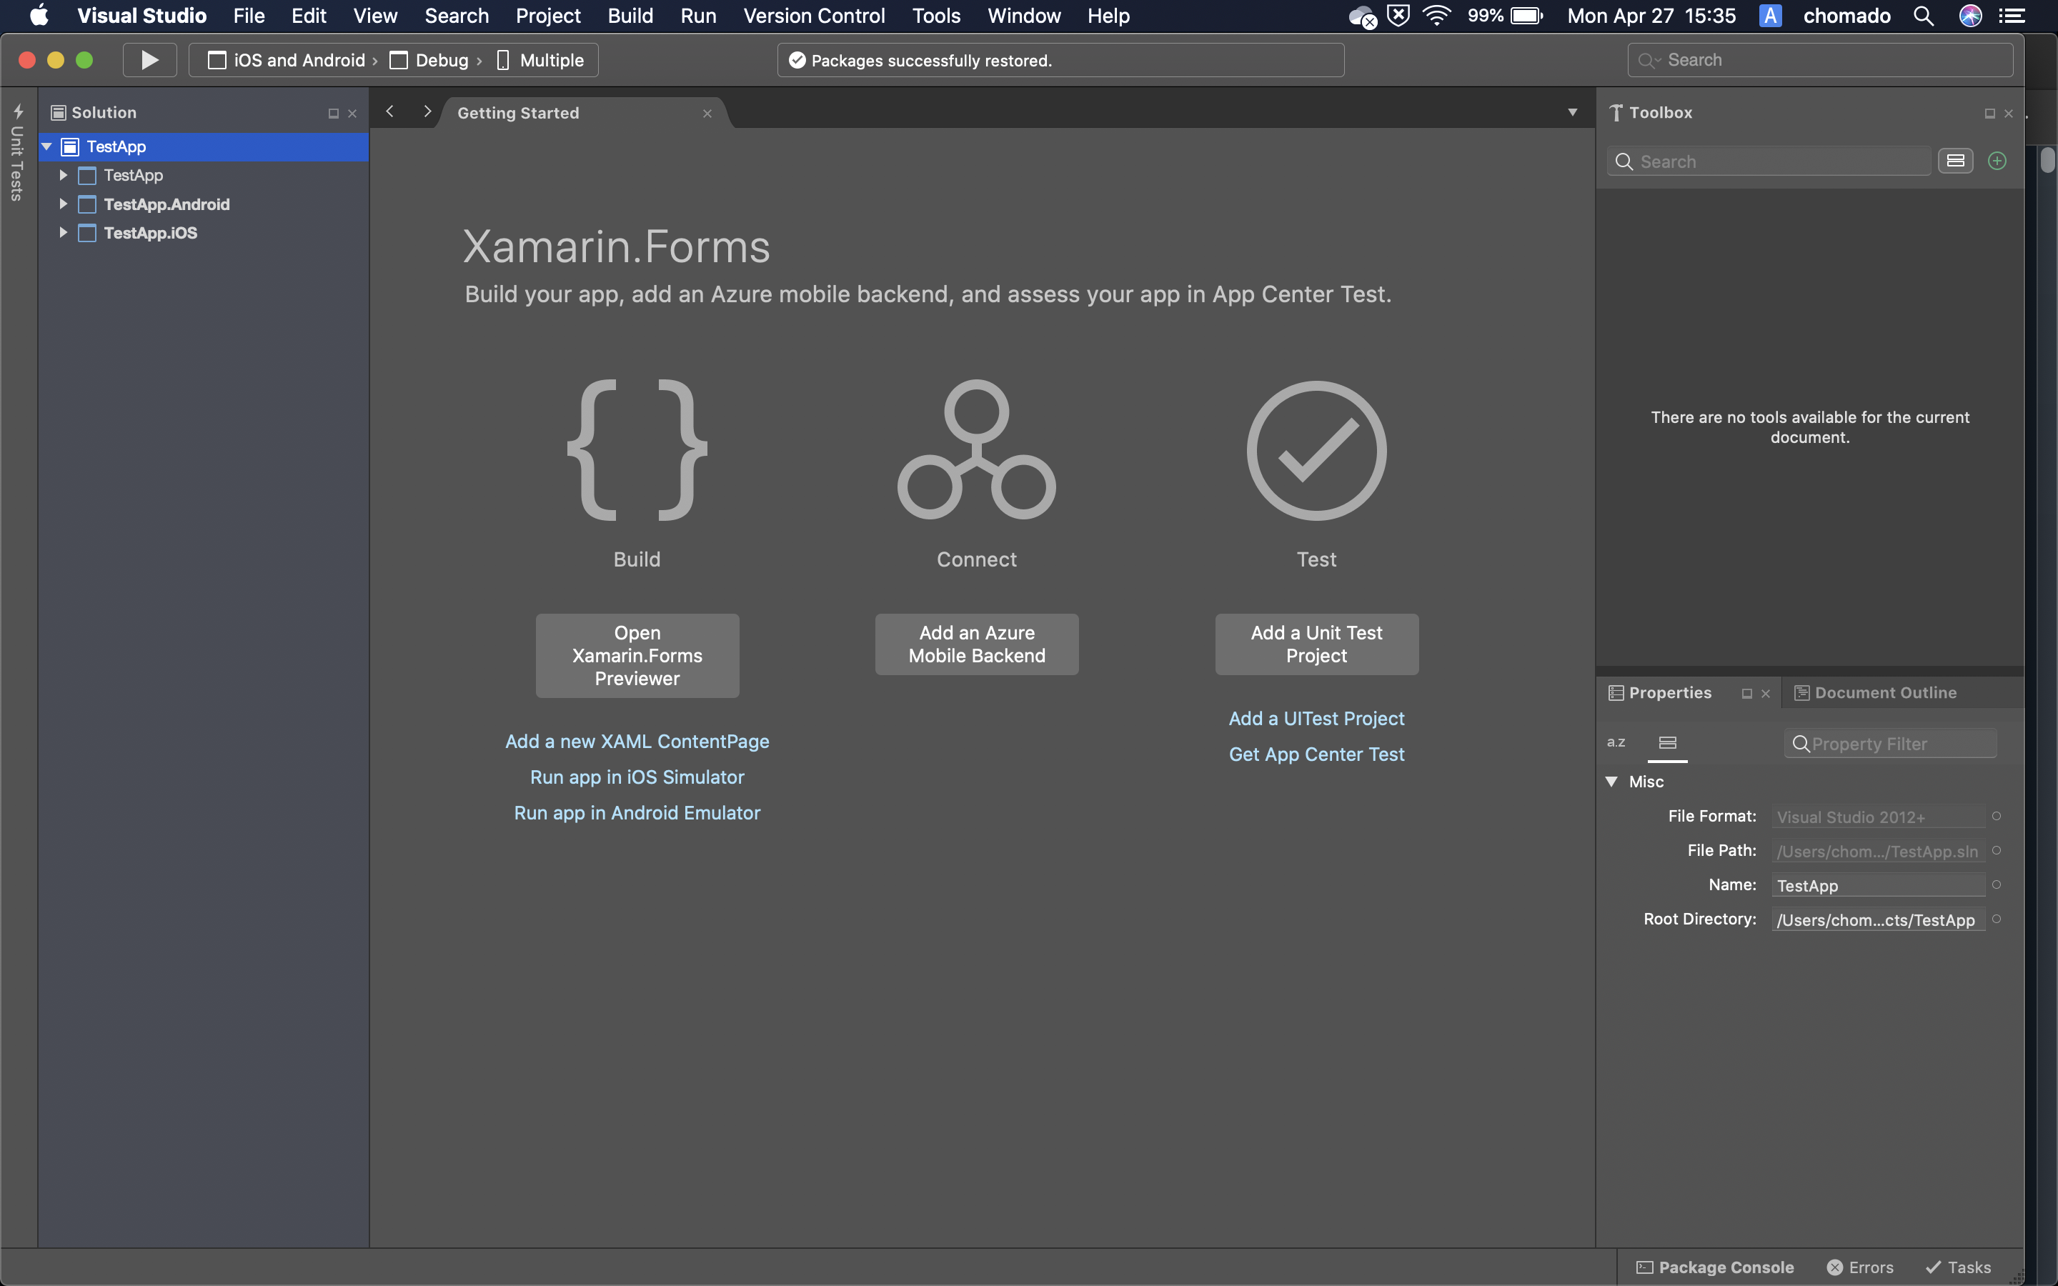Image resolution: width=2058 pixels, height=1286 pixels.
Task: Expand the TestApp.Android project node
Action: (63, 204)
